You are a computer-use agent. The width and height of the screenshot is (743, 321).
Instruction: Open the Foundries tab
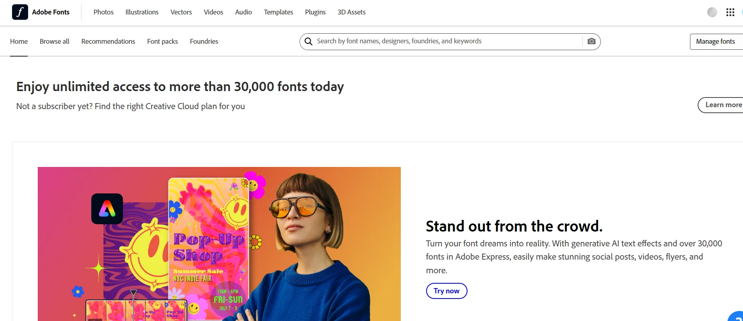click(x=204, y=41)
